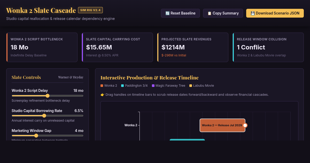
Task: Click the Magic Faraway Tree purple swatch
Action: pos(153,86)
